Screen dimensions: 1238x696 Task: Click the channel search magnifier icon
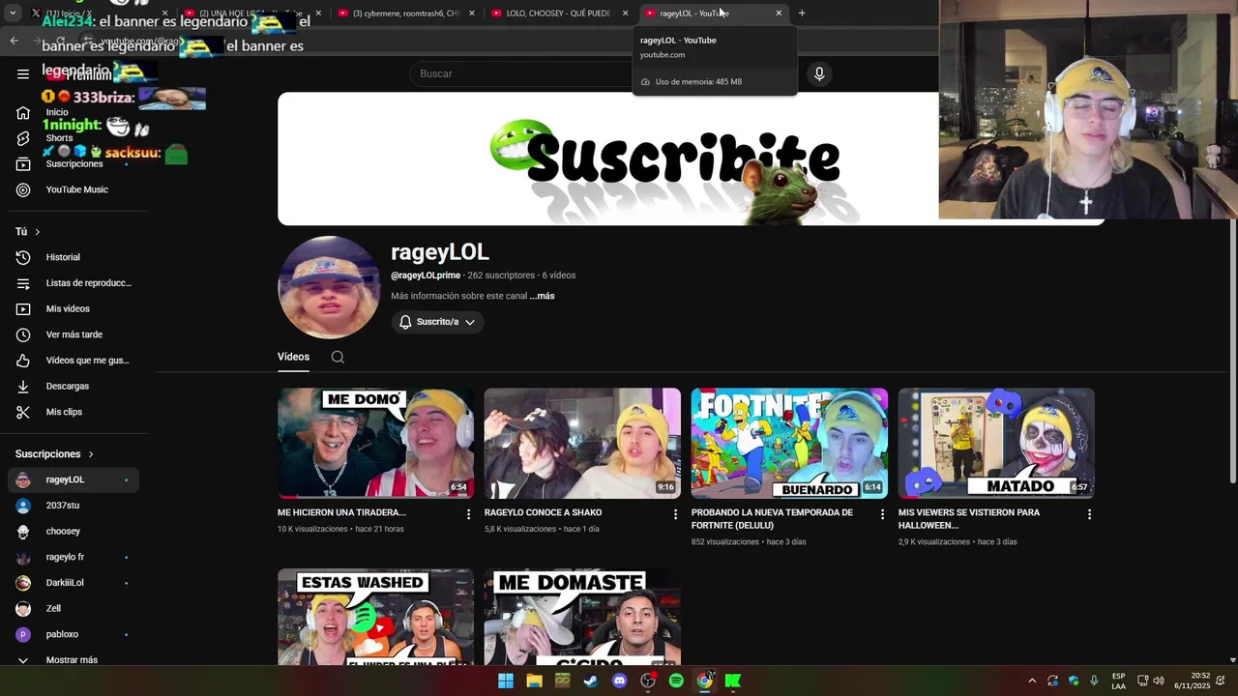pyautogui.click(x=338, y=357)
